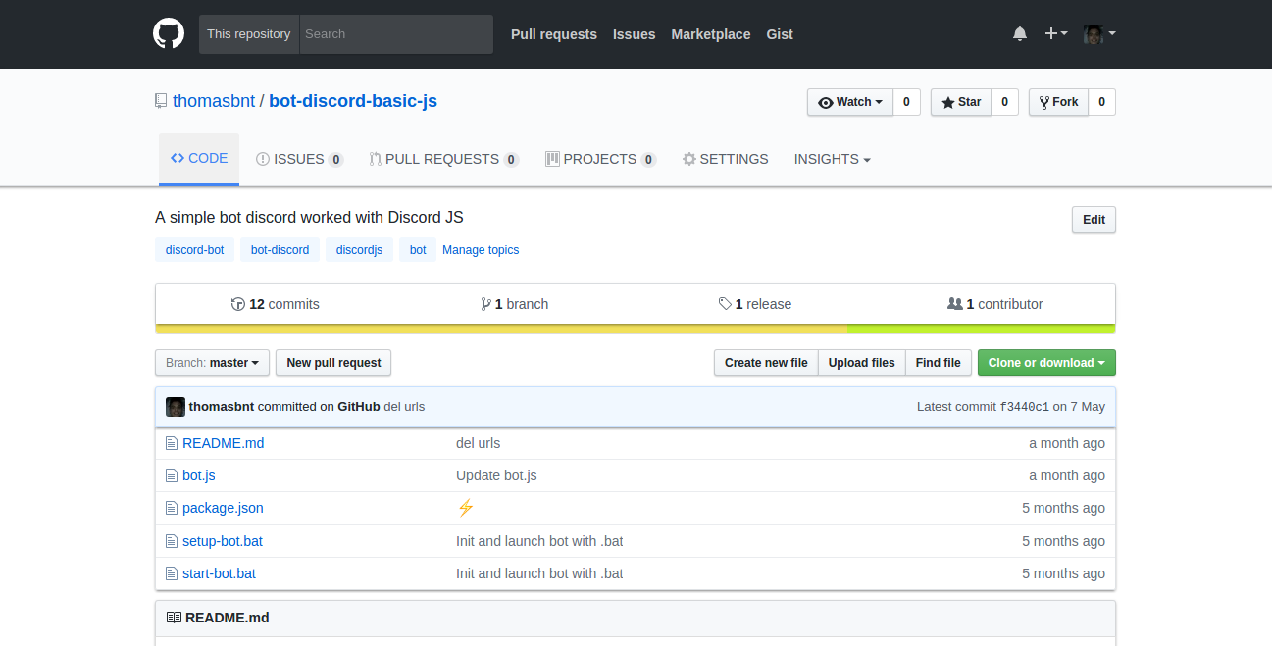Open the start-bot.bat file

(219, 573)
